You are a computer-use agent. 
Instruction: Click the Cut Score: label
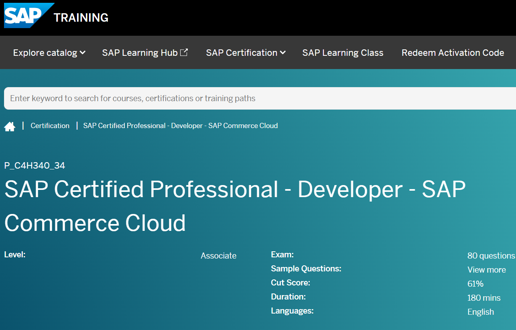(x=291, y=283)
